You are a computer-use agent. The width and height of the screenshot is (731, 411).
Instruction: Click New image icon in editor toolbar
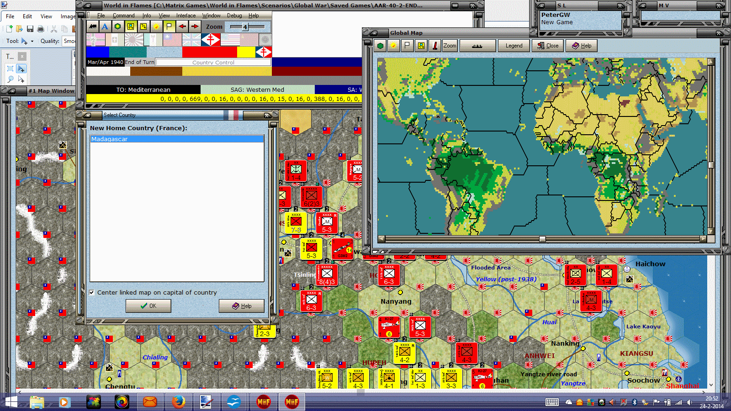(x=9, y=29)
